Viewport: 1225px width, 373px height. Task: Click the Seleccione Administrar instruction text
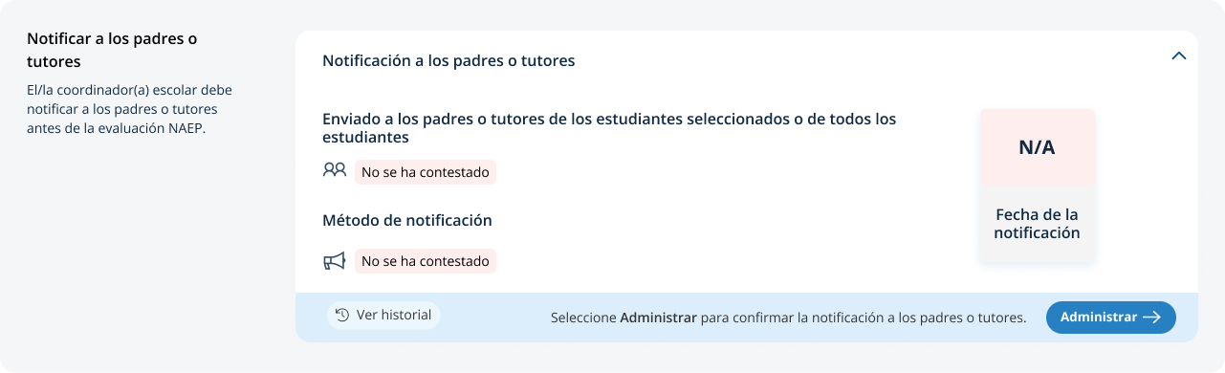pos(788,318)
